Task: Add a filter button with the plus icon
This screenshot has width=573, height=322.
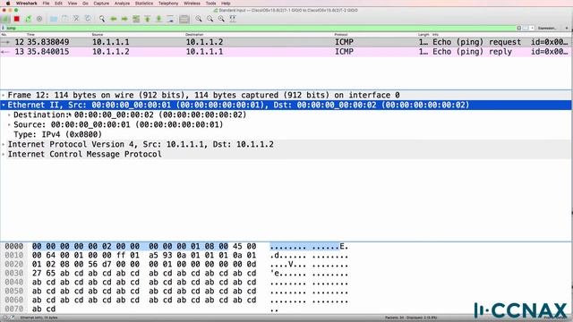Action: 567,28
